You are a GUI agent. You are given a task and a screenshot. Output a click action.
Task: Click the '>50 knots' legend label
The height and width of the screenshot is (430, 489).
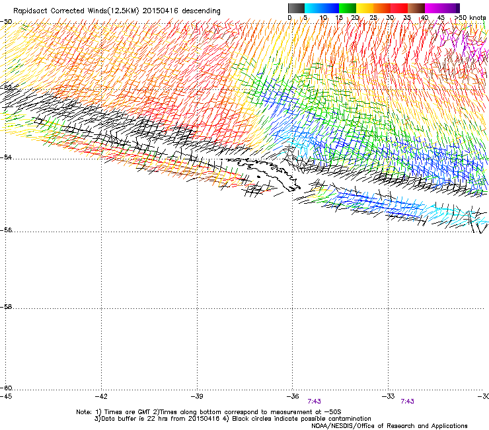point(470,18)
